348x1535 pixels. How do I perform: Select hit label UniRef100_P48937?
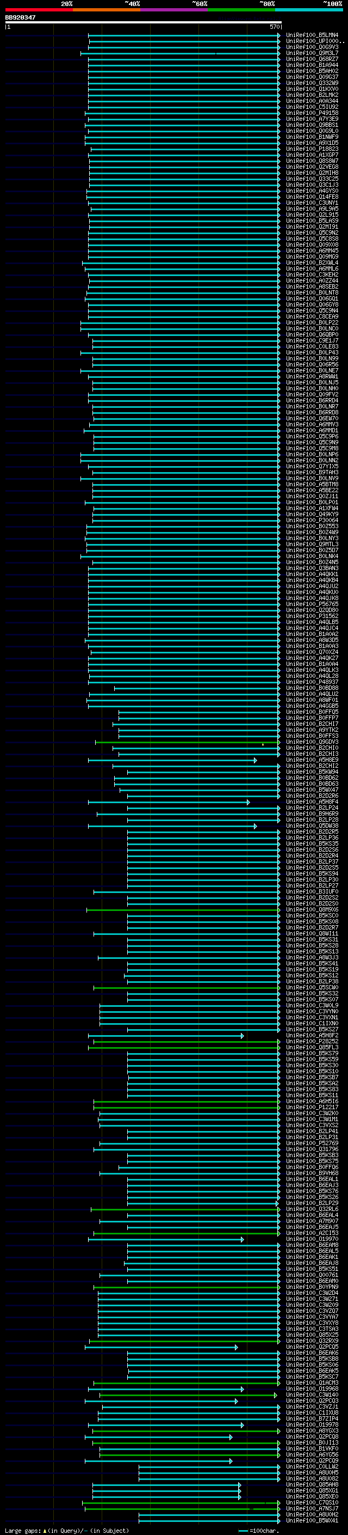coord(312,682)
